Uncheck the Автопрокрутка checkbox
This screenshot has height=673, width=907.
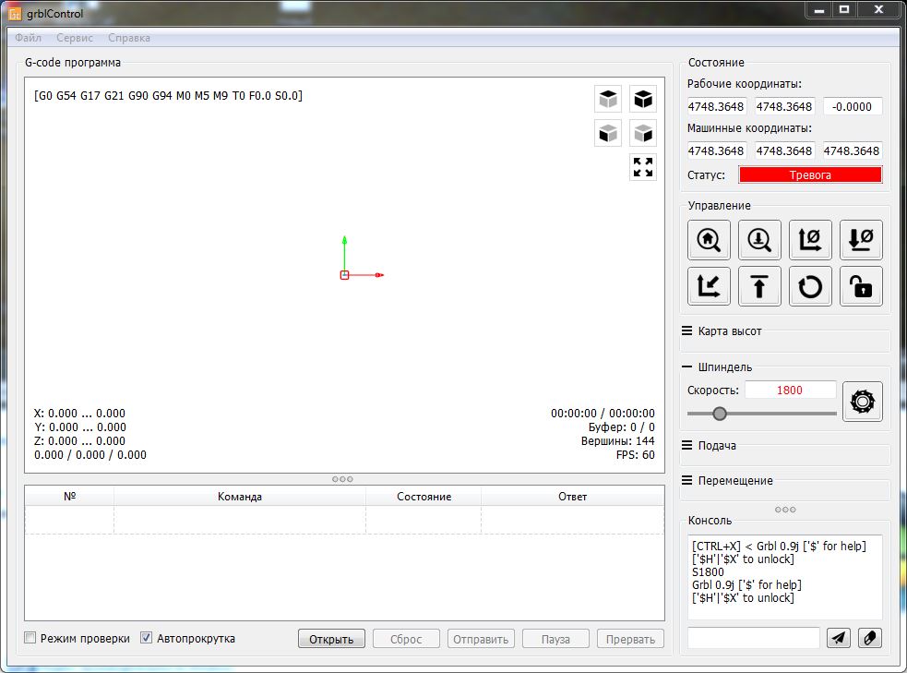147,638
